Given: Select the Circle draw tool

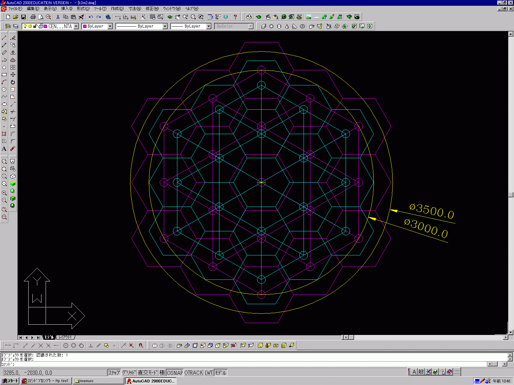Looking at the screenshot, I should pyautogui.click(x=4, y=90).
